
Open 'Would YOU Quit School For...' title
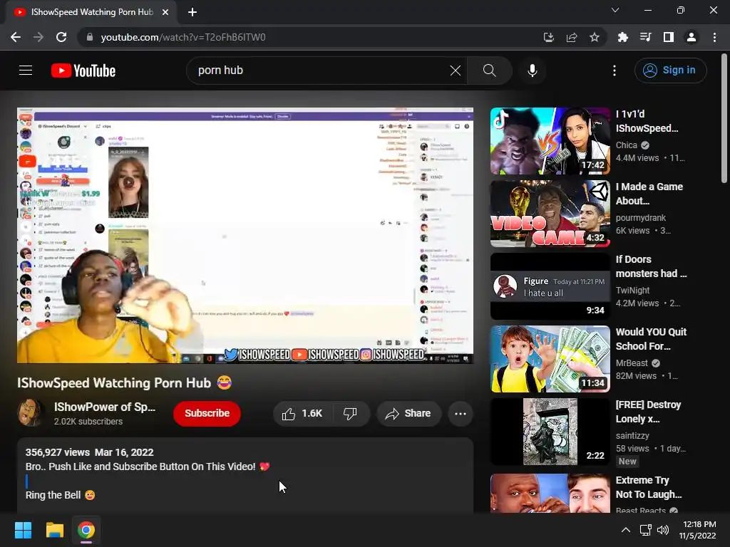coord(651,339)
